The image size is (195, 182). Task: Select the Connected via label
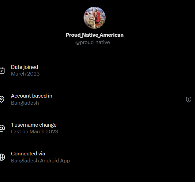click(x=28, y=154)
